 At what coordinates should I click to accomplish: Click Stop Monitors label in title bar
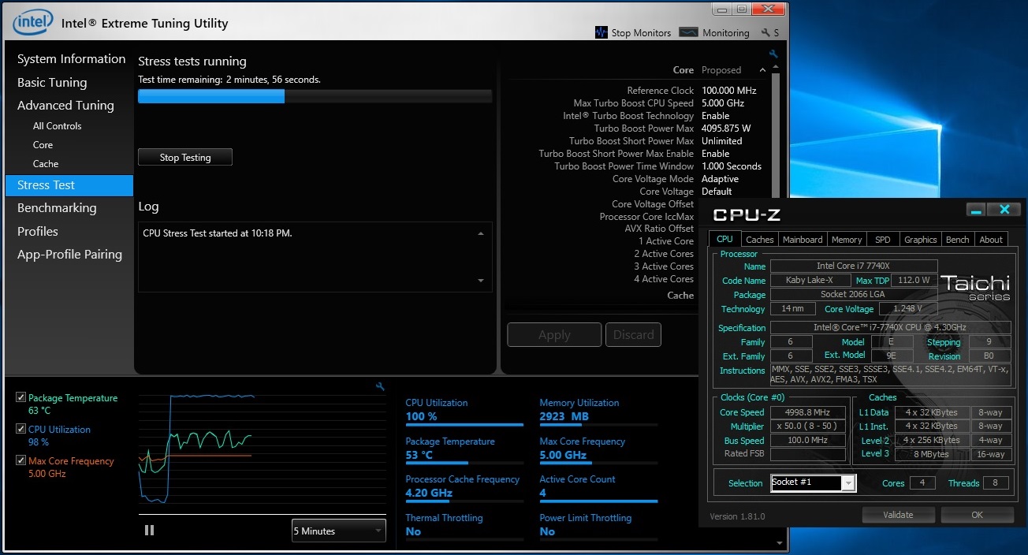(x=641, y=33)
